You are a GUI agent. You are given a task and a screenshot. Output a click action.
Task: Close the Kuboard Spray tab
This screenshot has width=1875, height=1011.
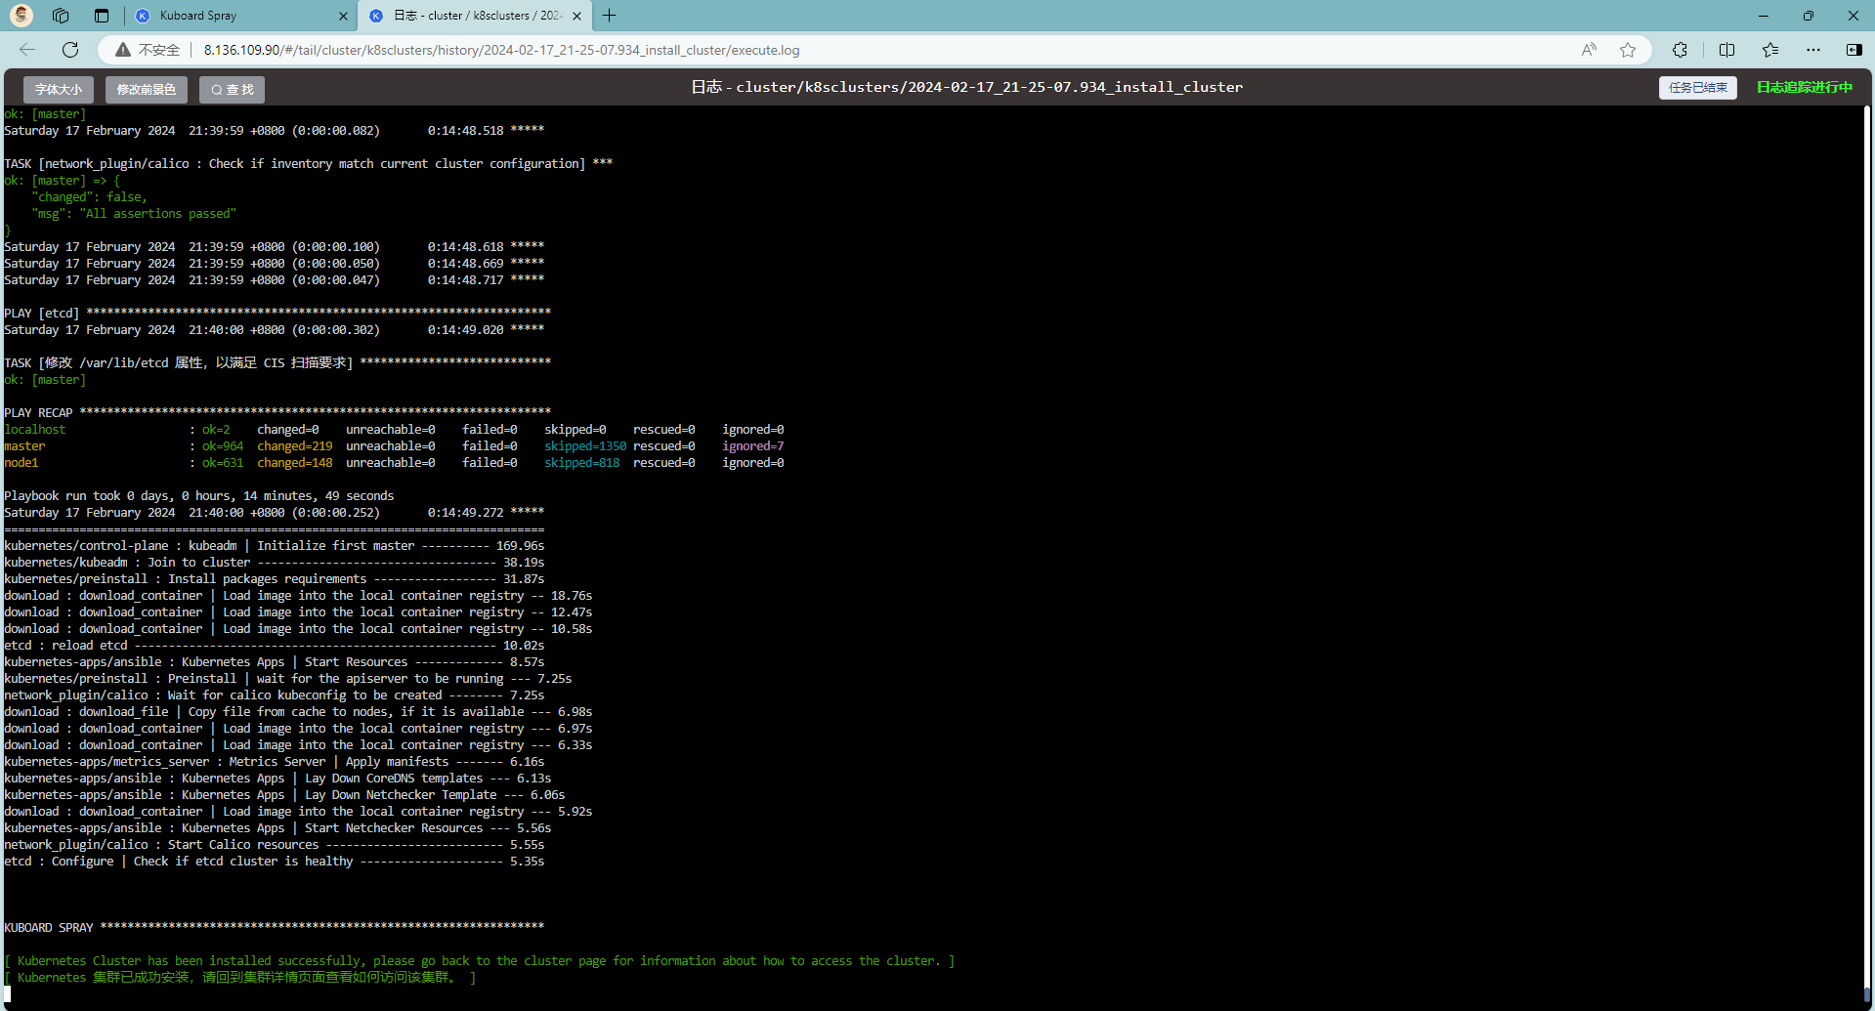[343, 16]
